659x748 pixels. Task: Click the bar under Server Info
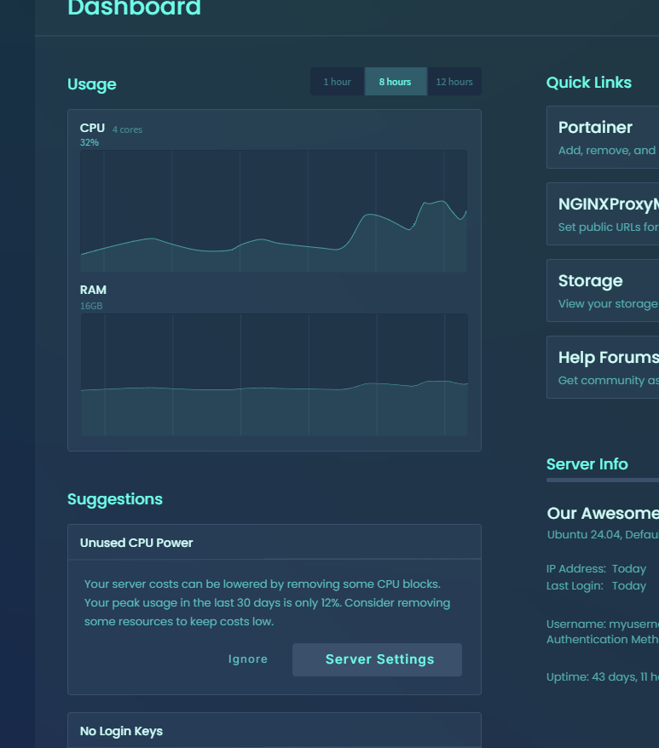pos(602,480)
